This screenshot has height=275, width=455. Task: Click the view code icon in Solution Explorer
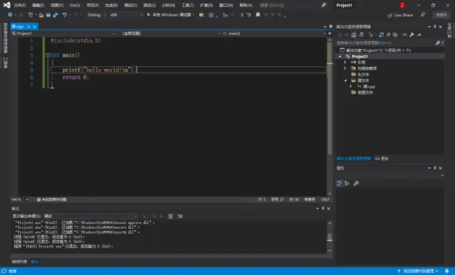tap(405, 35)
